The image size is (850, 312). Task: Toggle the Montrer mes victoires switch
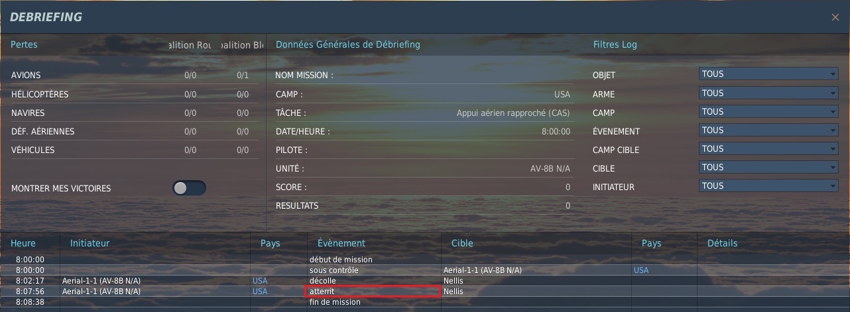click(x=190, y=188)
